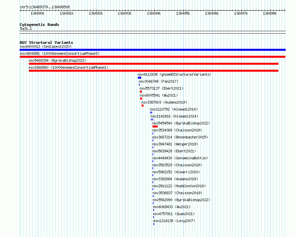
Task: Select the blue nsv1141816 bracket glyph
Action: [152, 119]
